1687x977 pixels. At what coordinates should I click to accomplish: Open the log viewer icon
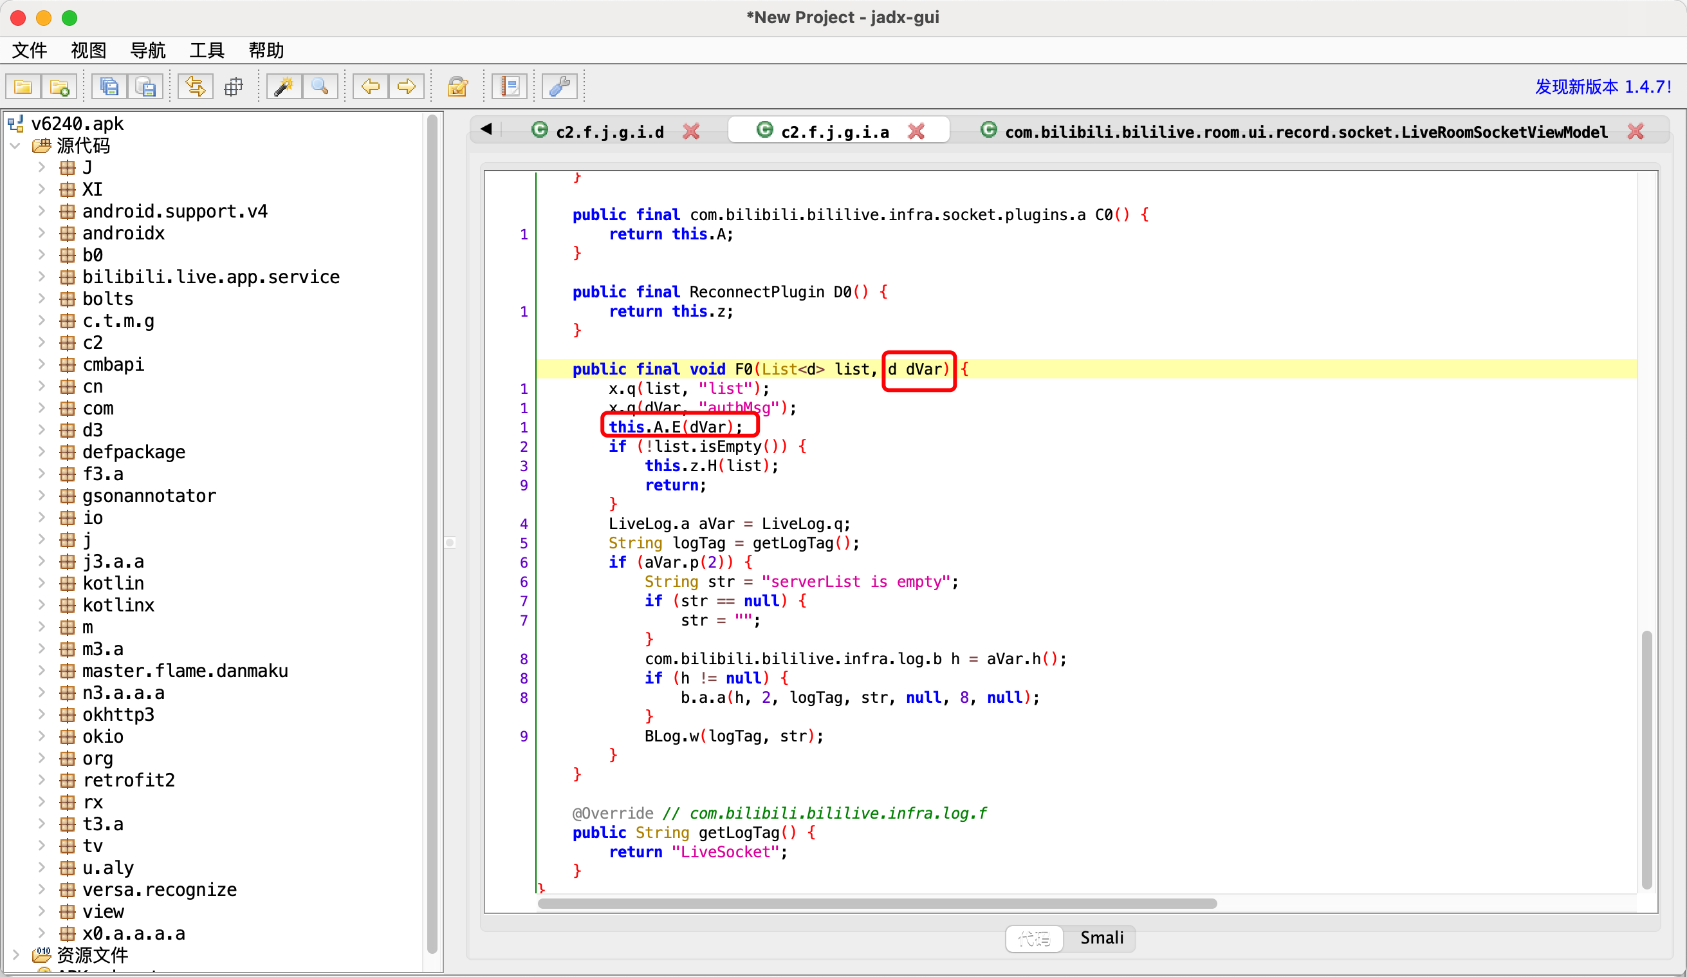pyautogui.click(x=510, y=86)
